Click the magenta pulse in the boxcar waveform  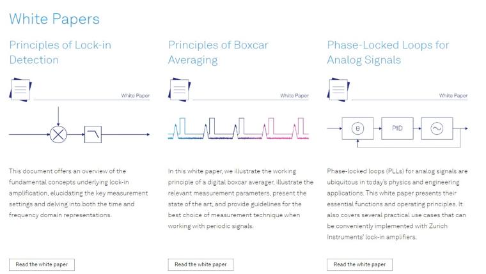click(x=285, y=128)
